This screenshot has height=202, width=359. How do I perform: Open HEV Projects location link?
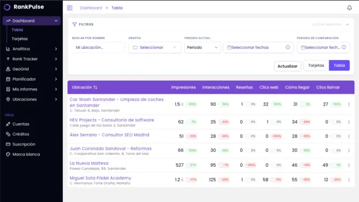coord(112,120)
